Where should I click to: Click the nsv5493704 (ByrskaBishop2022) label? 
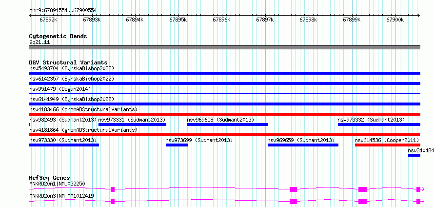(72, 68)
